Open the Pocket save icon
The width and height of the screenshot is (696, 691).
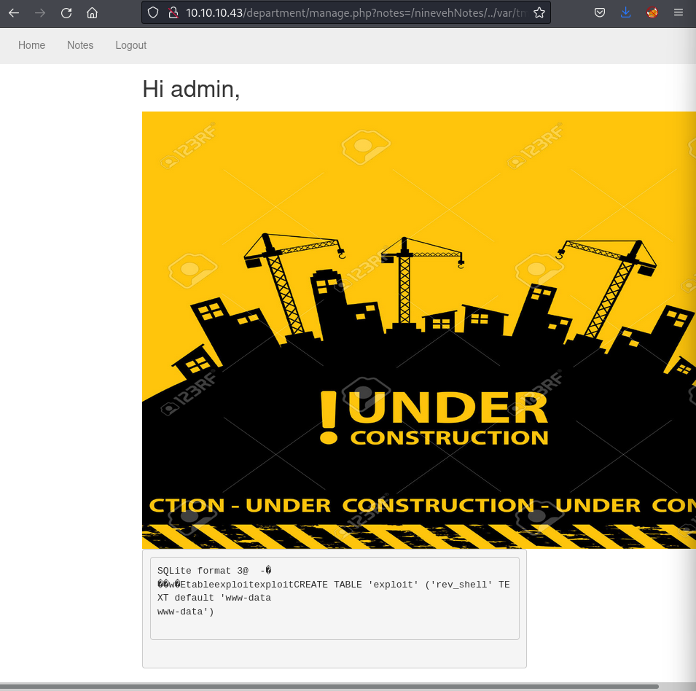click(599, 12)
